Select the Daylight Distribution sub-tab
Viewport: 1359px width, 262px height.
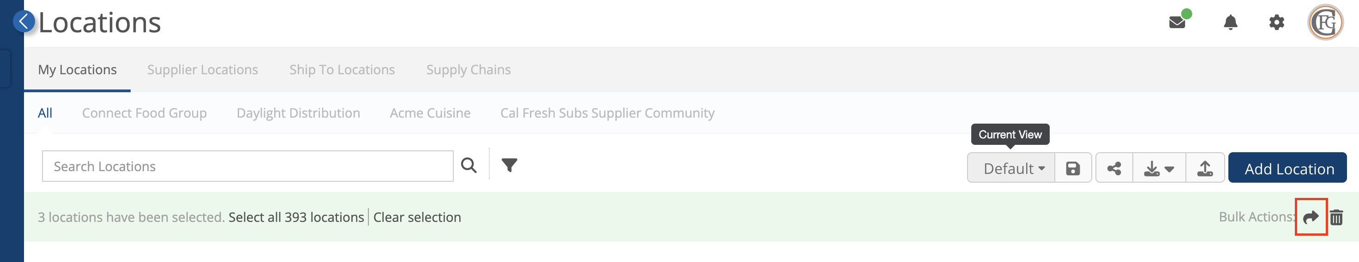pyautogui.click(x=298, y=113)
